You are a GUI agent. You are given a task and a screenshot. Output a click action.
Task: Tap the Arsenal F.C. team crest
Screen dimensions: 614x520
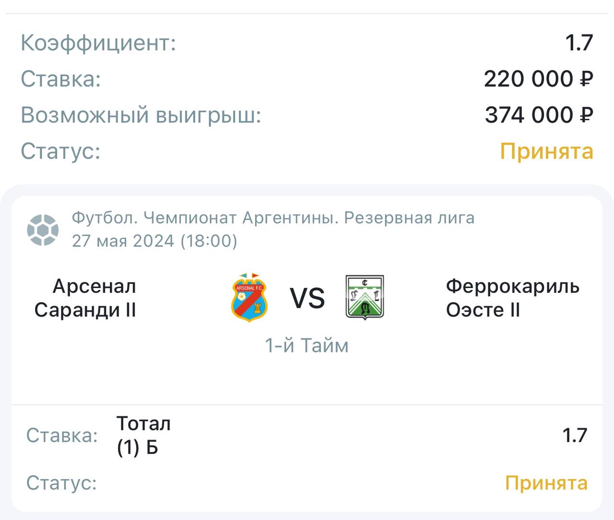(249, 297)
